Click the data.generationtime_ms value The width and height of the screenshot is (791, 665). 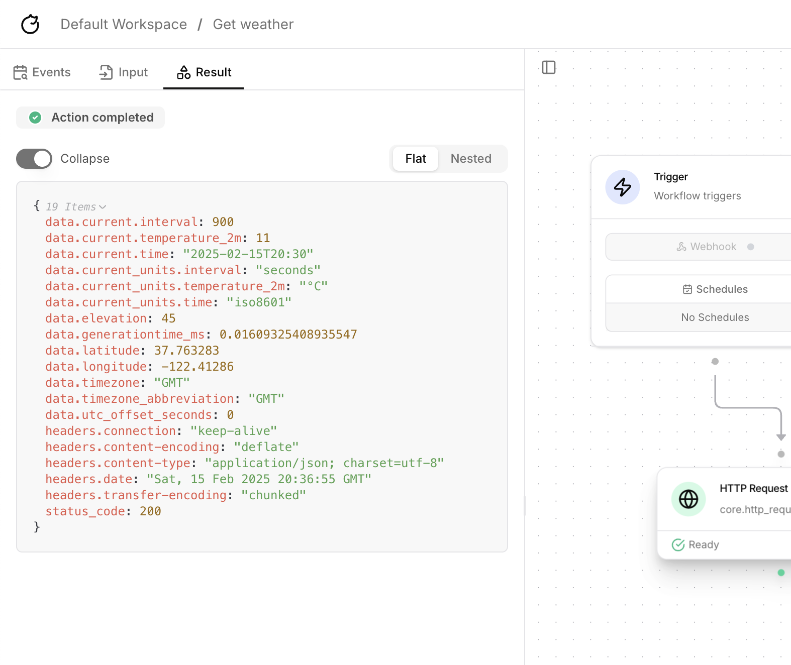pos(288,335)
